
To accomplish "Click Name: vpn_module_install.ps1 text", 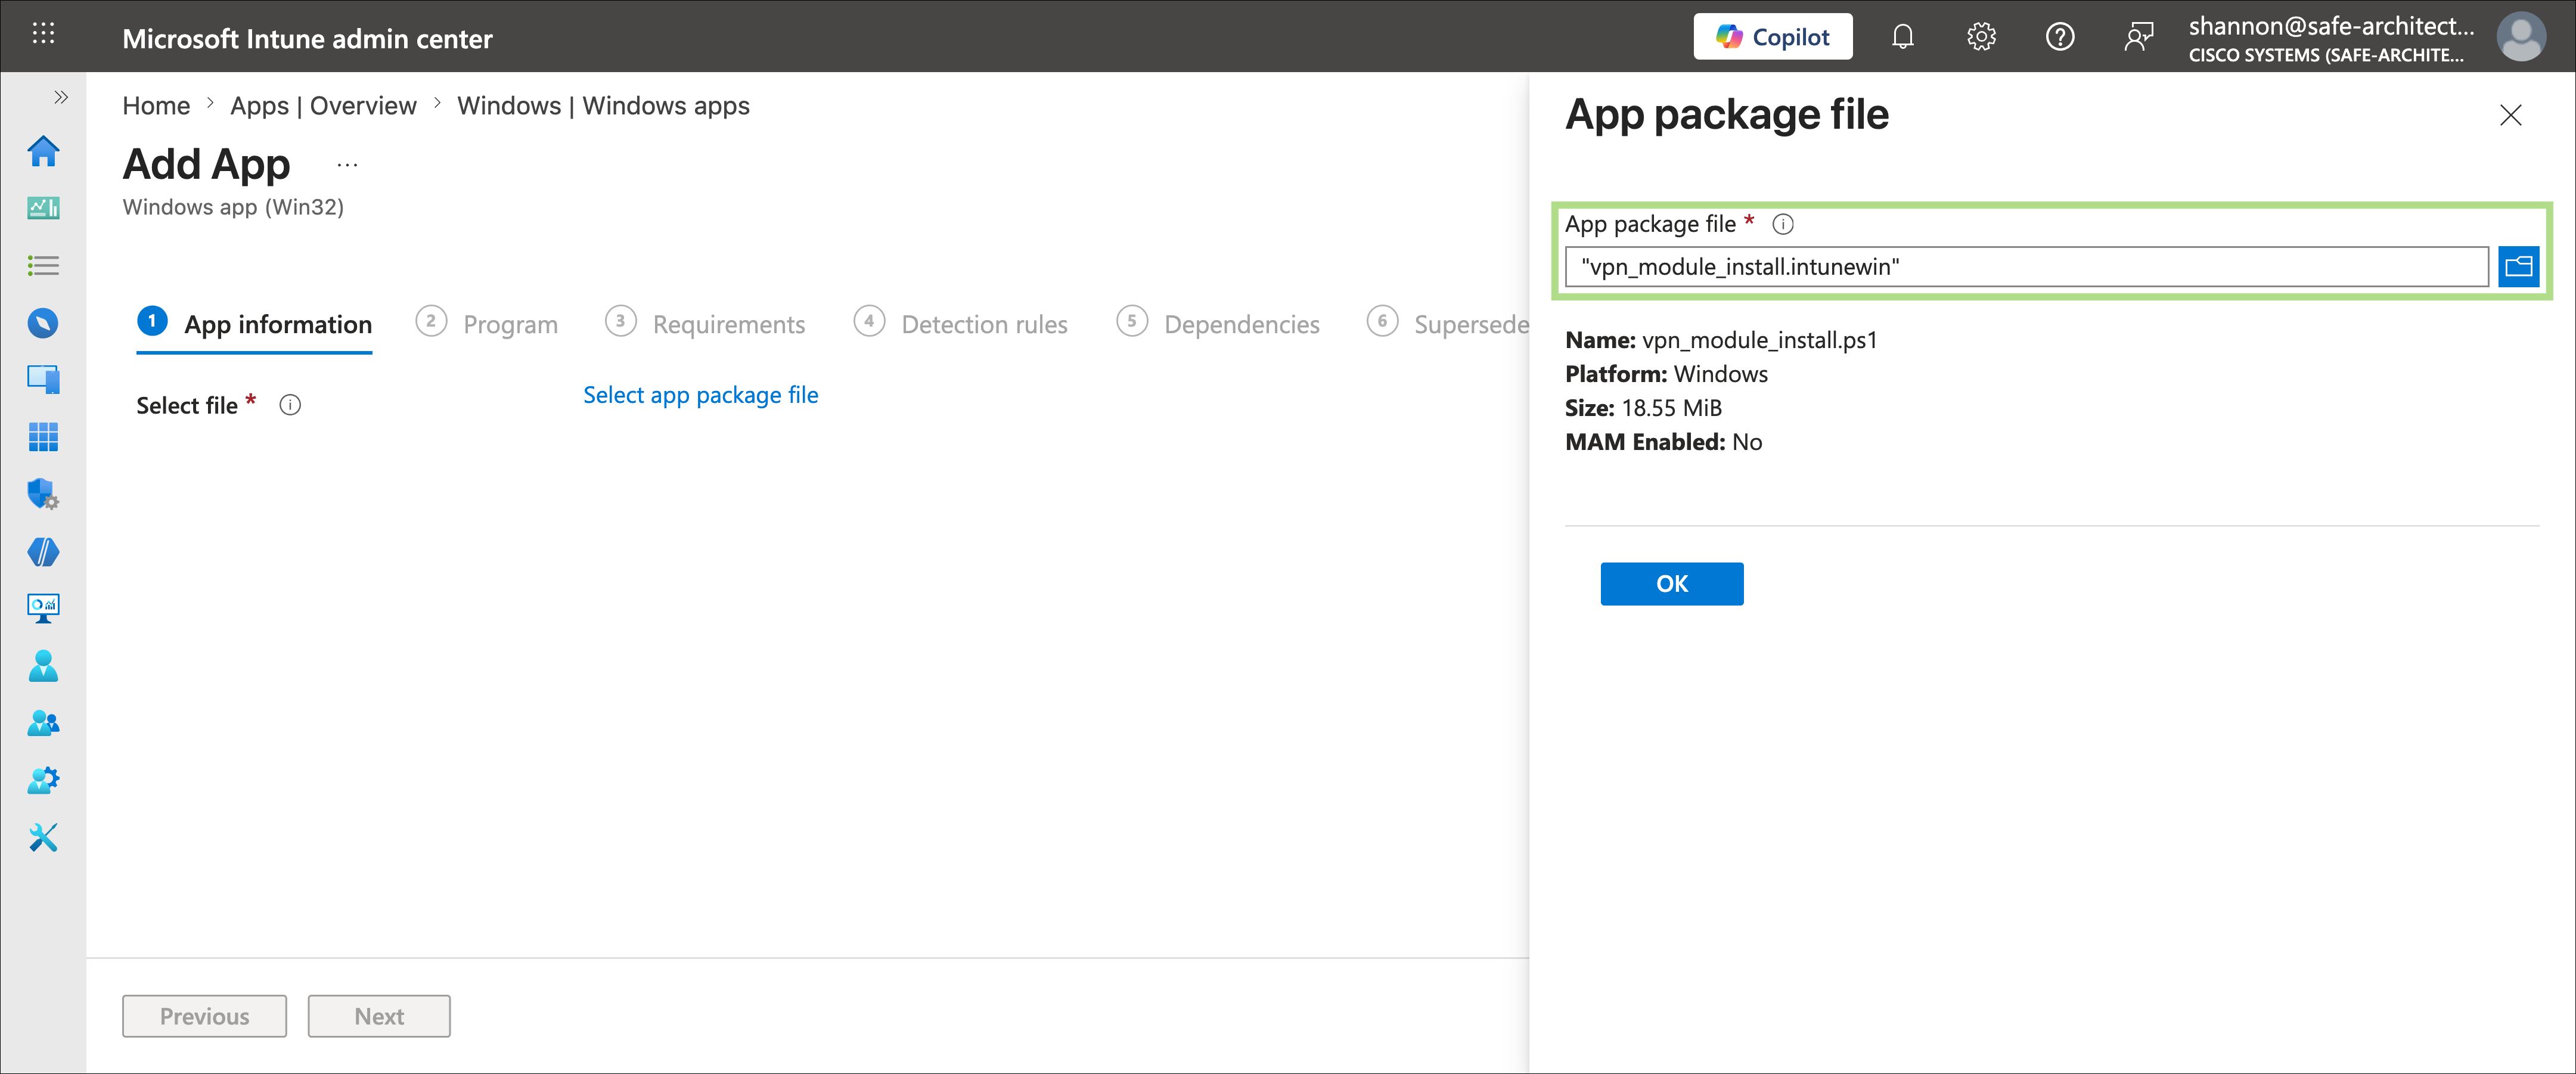I will (x=1721, y=340).
